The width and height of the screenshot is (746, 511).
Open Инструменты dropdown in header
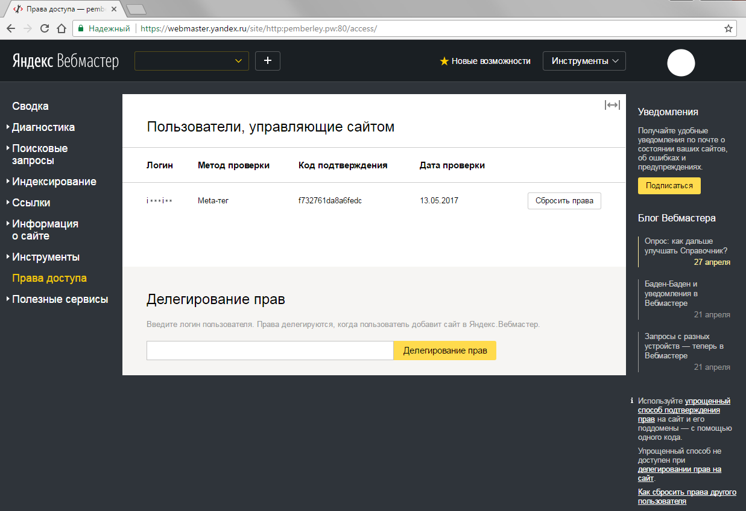pos(584,61)
